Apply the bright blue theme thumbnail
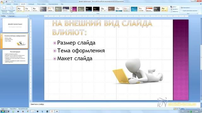 134,9
